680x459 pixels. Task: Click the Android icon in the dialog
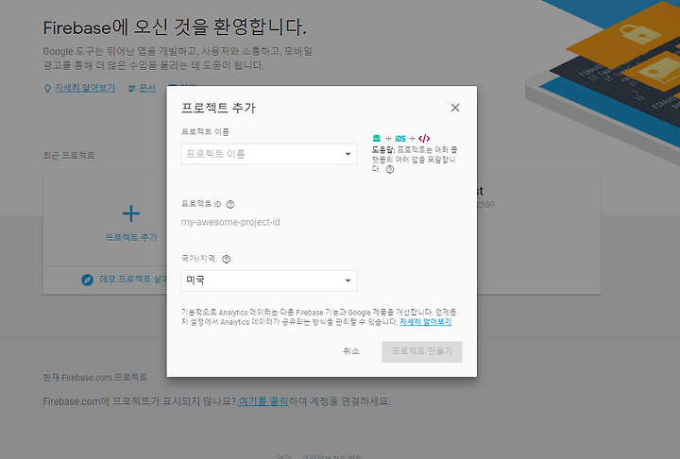377,139
